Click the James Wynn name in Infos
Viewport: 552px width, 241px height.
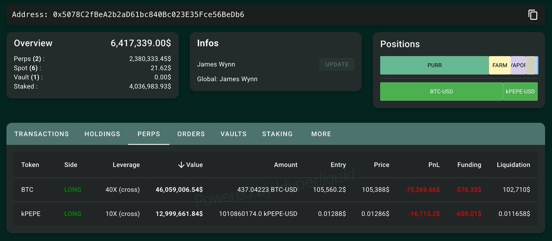[x=216, y=64]
